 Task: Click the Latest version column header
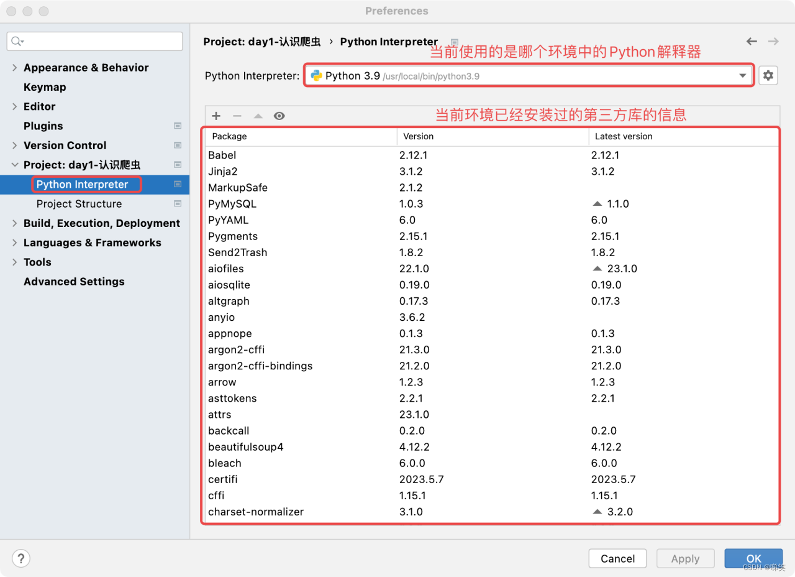click(x=684, y=136)
